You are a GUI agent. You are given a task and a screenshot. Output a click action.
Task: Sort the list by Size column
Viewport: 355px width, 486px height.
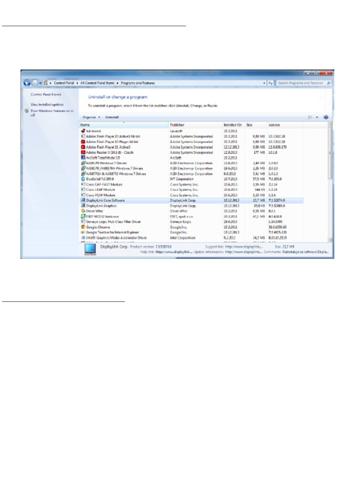click(x=256, y=125)
